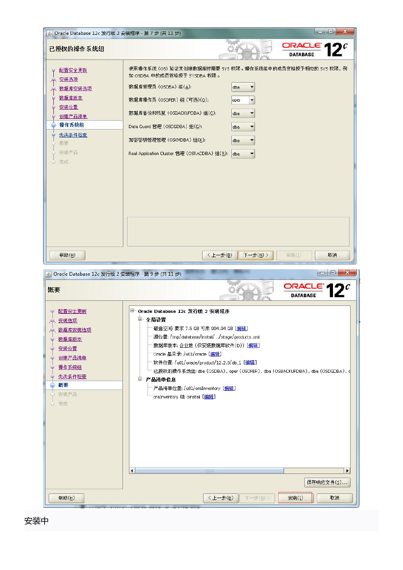Click 安装(I) in the step 9 window
Image resolution: width=403 pixels, height=570 pixels.
[295, 498]
